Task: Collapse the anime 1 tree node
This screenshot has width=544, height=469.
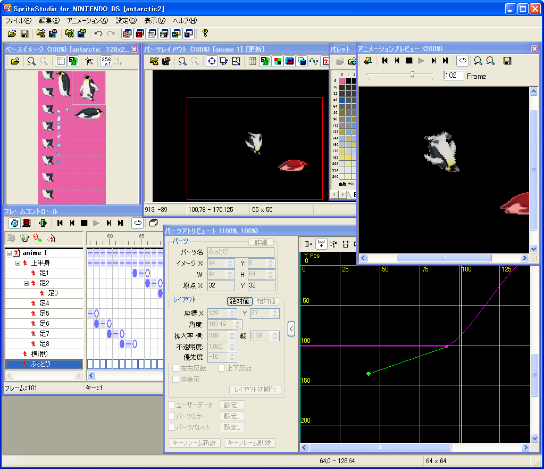Action: (x=9, y=253)
